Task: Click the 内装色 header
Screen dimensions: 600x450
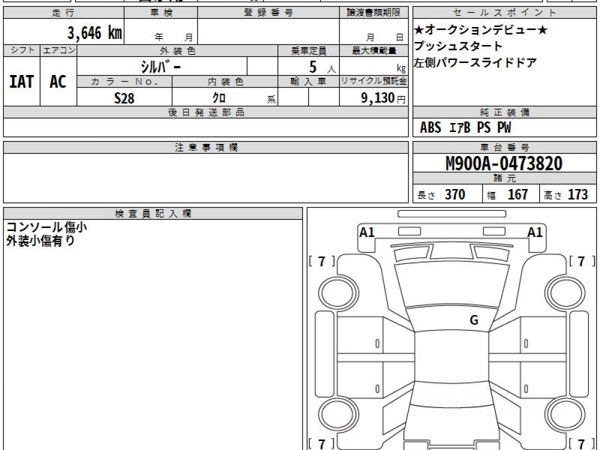Action: tap(225, 81)
